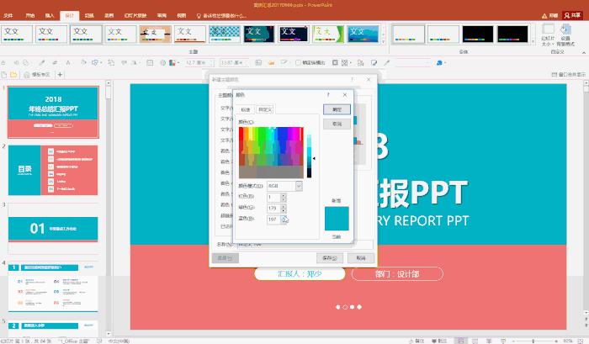Open the 幻灯片放映 ribbon tab
The width and height of the screenshot is (589, 344).
tap(135, 15)
